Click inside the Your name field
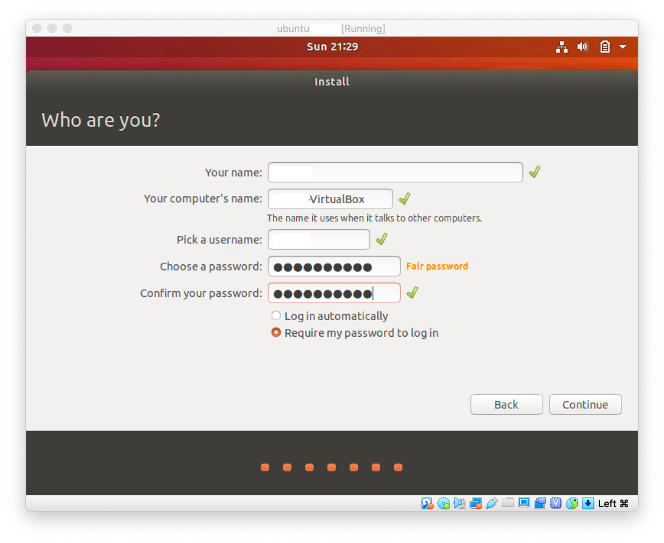664x543 pixels. pos(395,172)
